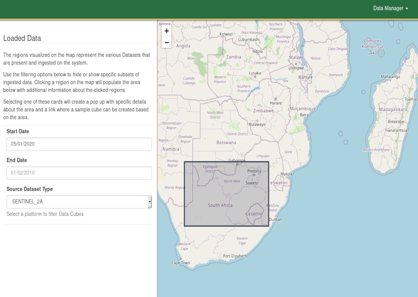Viewport: 418px width, 297px height.
Task: Click the Pretoria city marker
Action: pyautogui.click(x=253, y=175)
